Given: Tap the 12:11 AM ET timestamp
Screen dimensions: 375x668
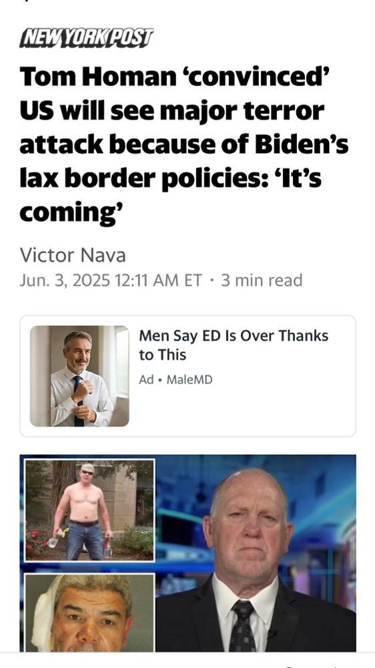Looking at the screenshot, I should pyautogui.click(x=155, y=281).
